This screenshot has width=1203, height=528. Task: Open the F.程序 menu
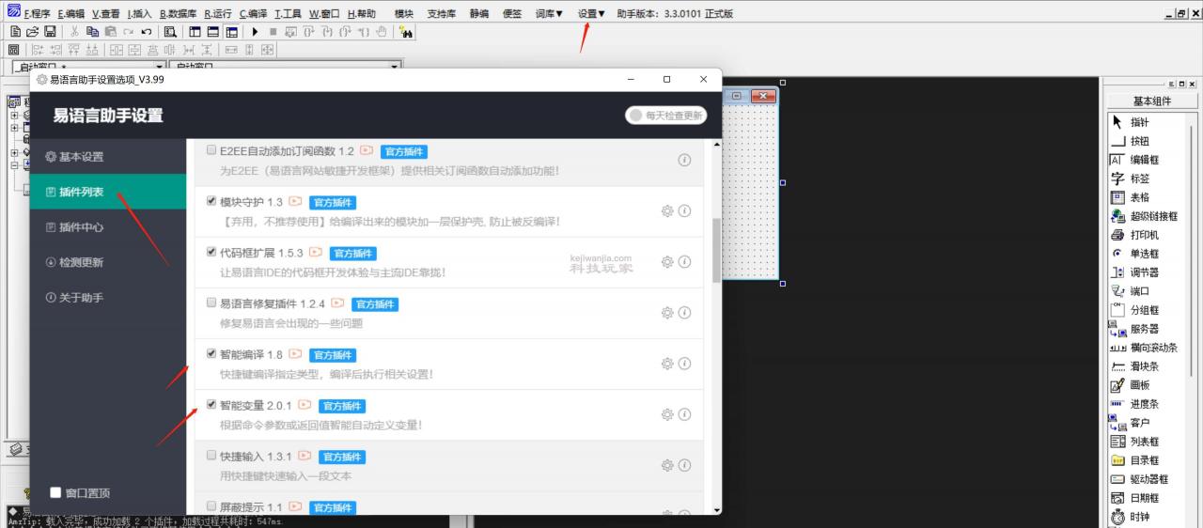[37, 14]
